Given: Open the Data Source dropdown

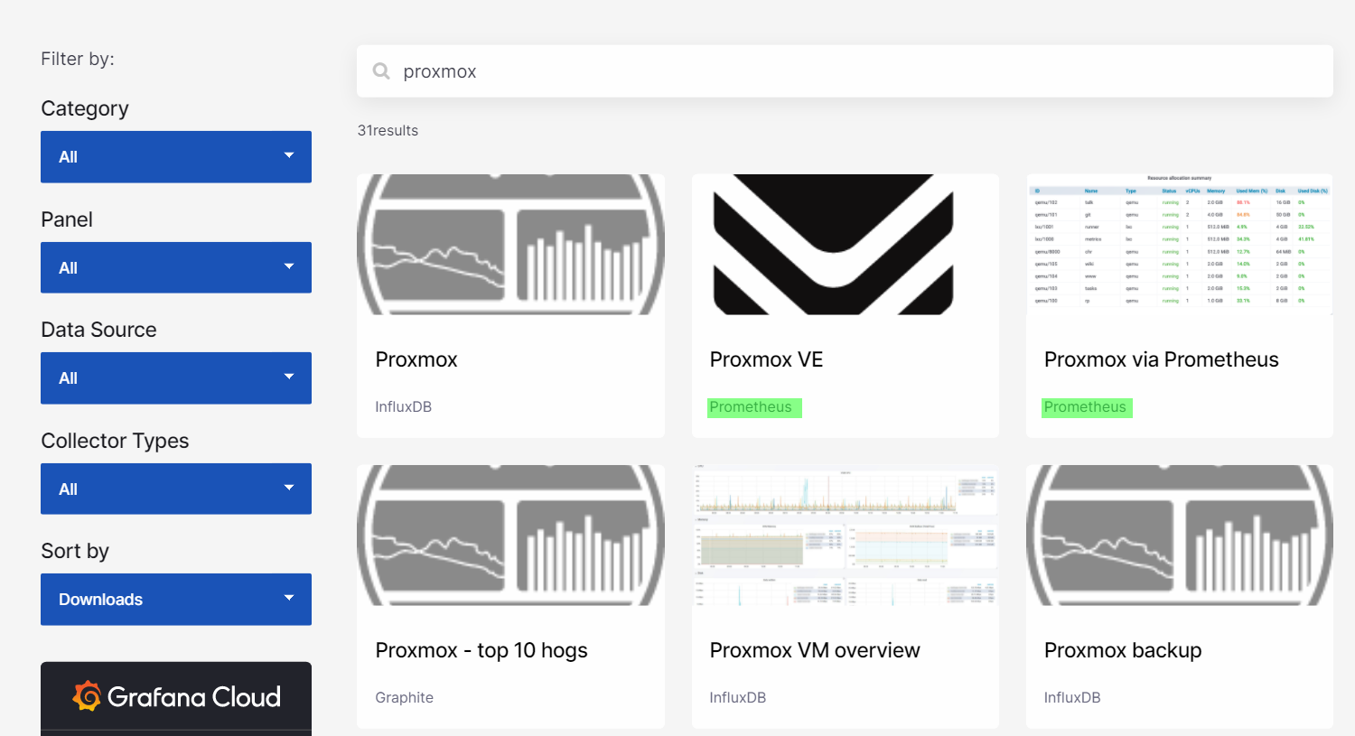Looking at the screenshot, I should coord(176,378).
